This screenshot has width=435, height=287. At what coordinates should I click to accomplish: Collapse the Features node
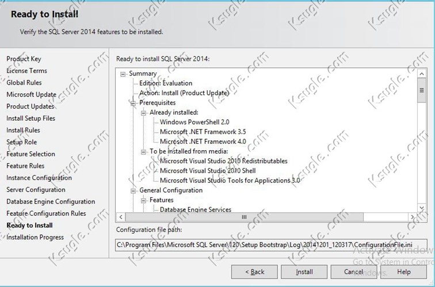143,201
